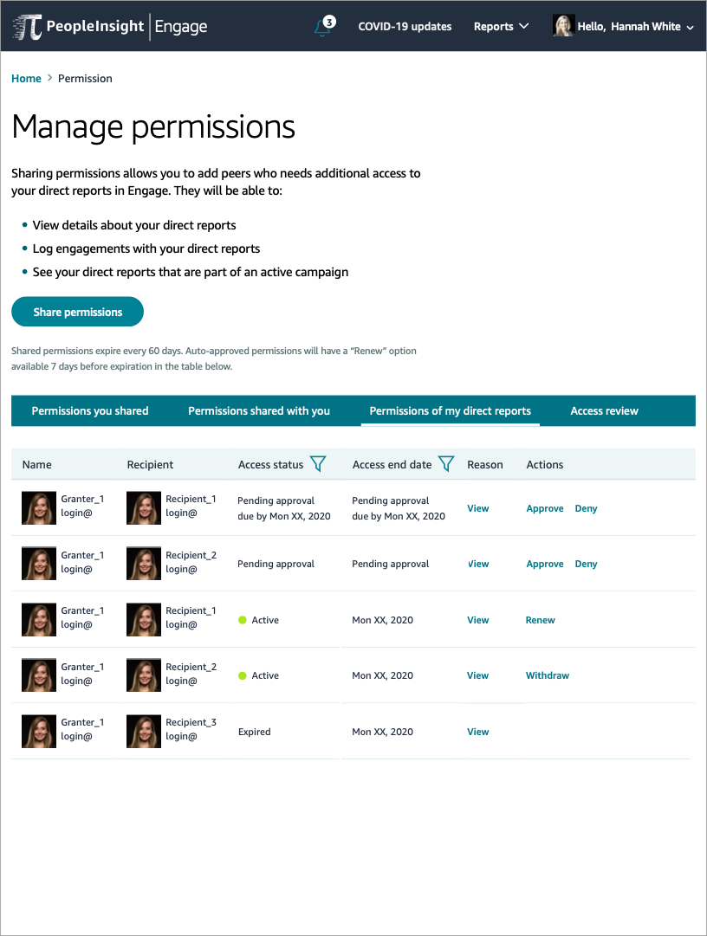Filter by Access end date funnel icon
707x936 pixels.
pos(446,464)
